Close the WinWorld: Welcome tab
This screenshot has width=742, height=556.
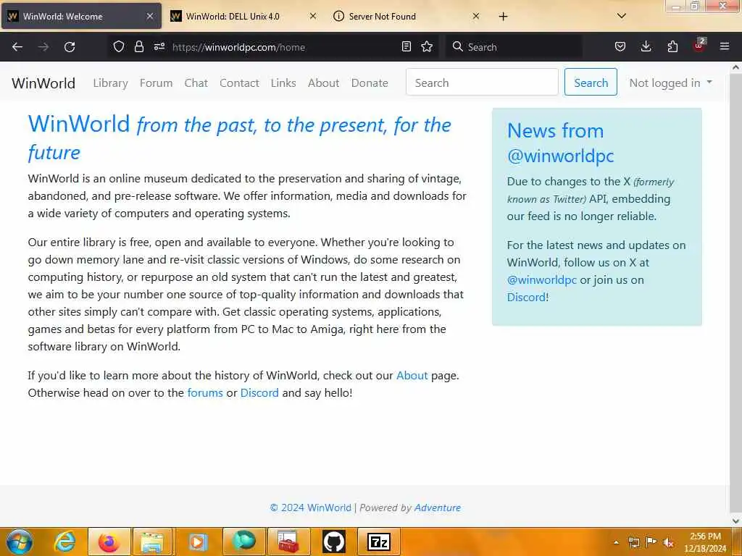(x=149, y=16)
